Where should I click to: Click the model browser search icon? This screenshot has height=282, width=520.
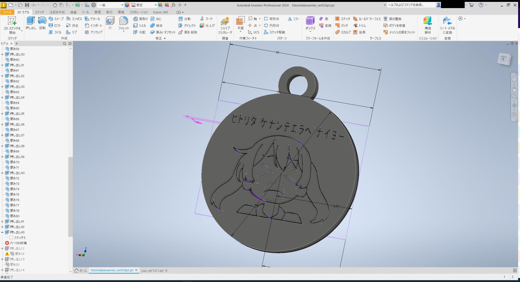[64, 43]
